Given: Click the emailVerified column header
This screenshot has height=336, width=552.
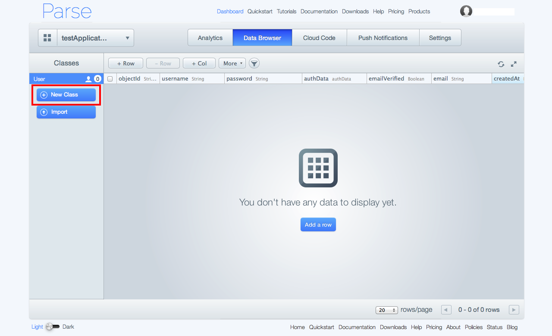Looking at the screenshot, I should click(399, 79).
